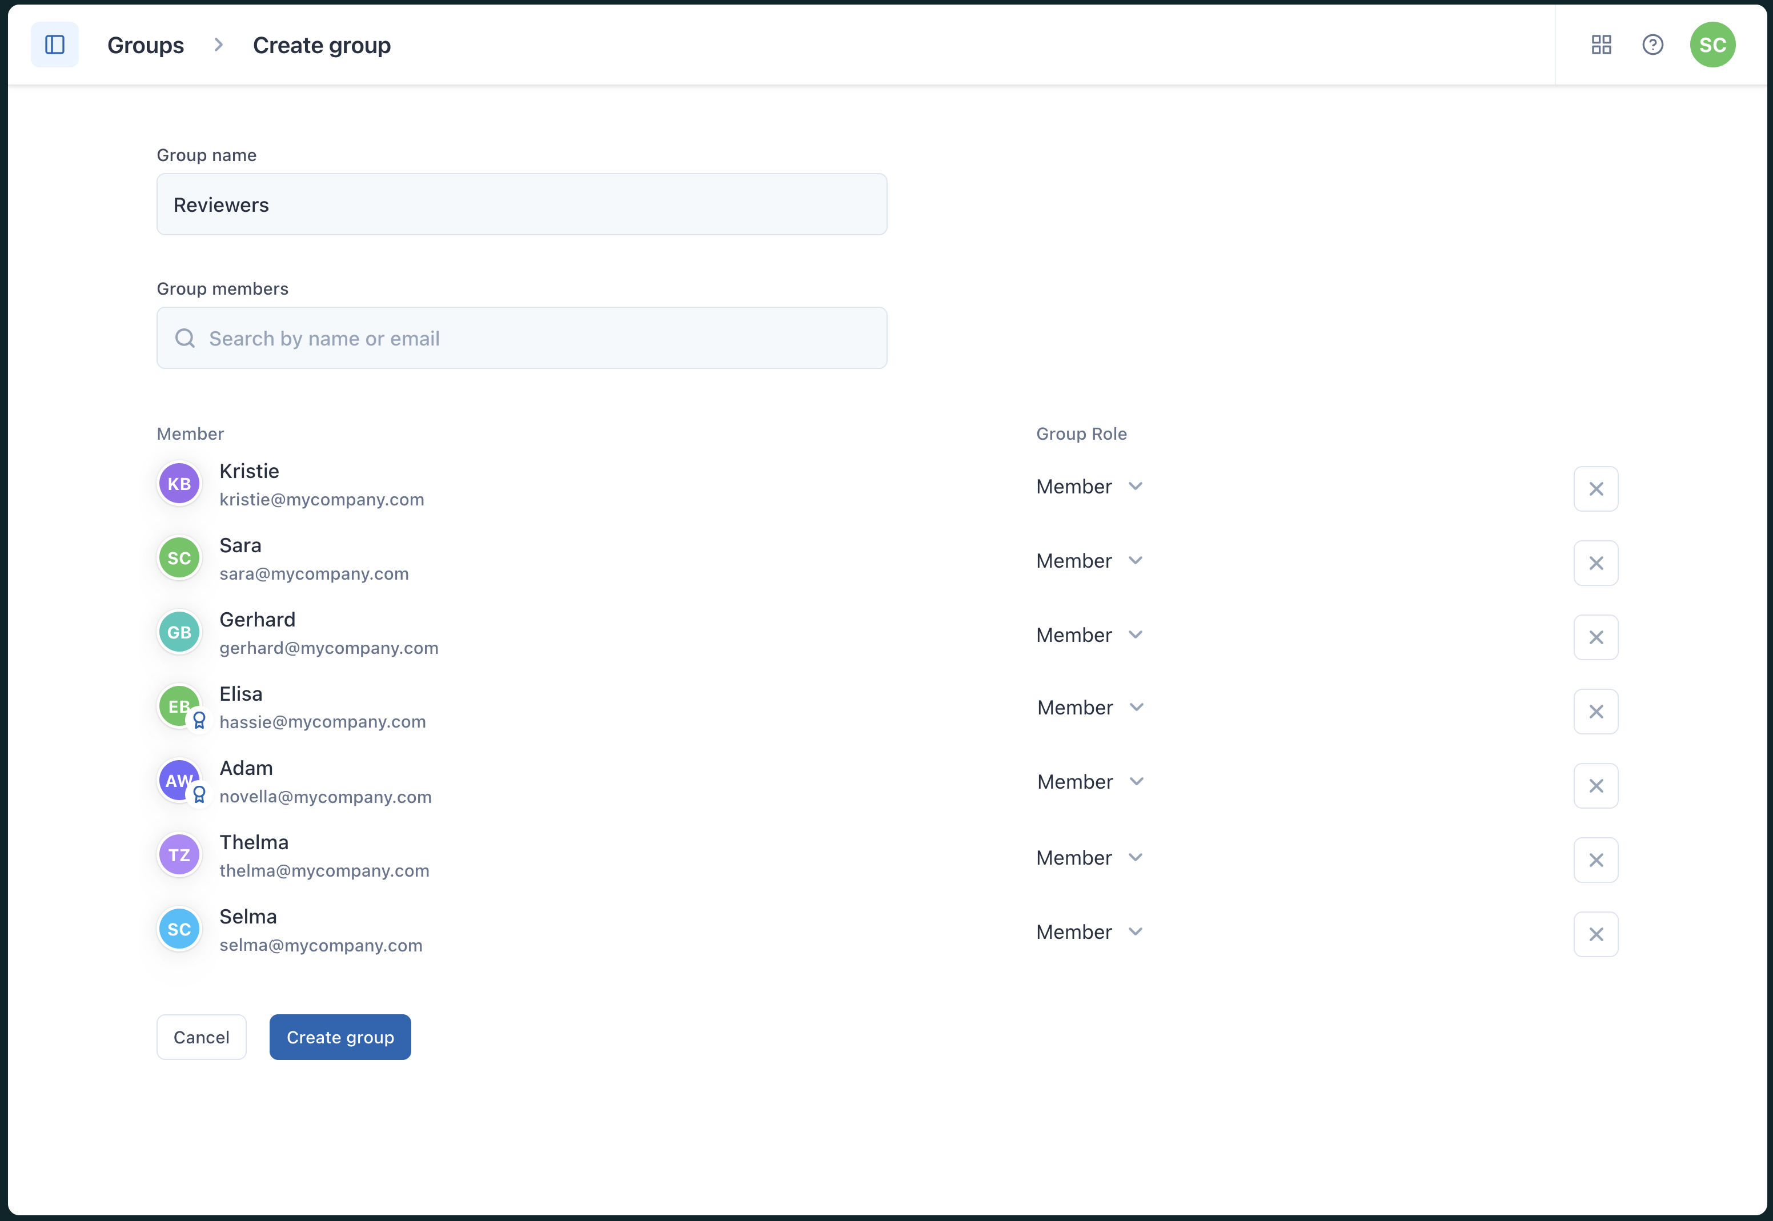Remove Thelma from the group

[x=1595, y=860]
